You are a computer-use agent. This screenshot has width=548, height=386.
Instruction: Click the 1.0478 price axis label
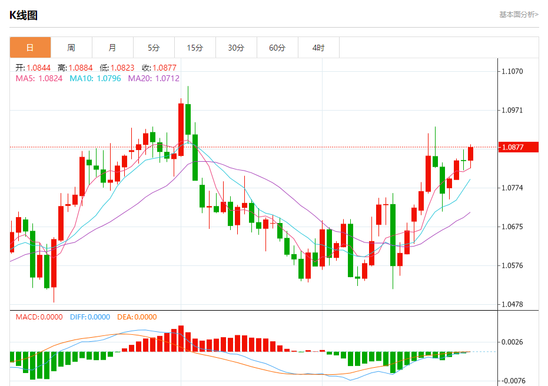tap(512, 304)
